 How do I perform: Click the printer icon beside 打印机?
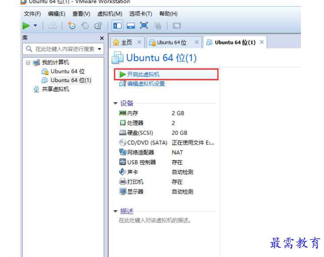click(122, 182)
